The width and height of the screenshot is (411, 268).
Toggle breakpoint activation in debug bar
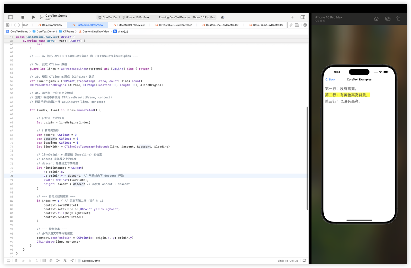tap(9, 261)
